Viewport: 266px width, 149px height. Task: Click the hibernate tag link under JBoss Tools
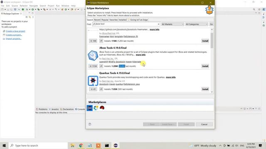point(137,62)
